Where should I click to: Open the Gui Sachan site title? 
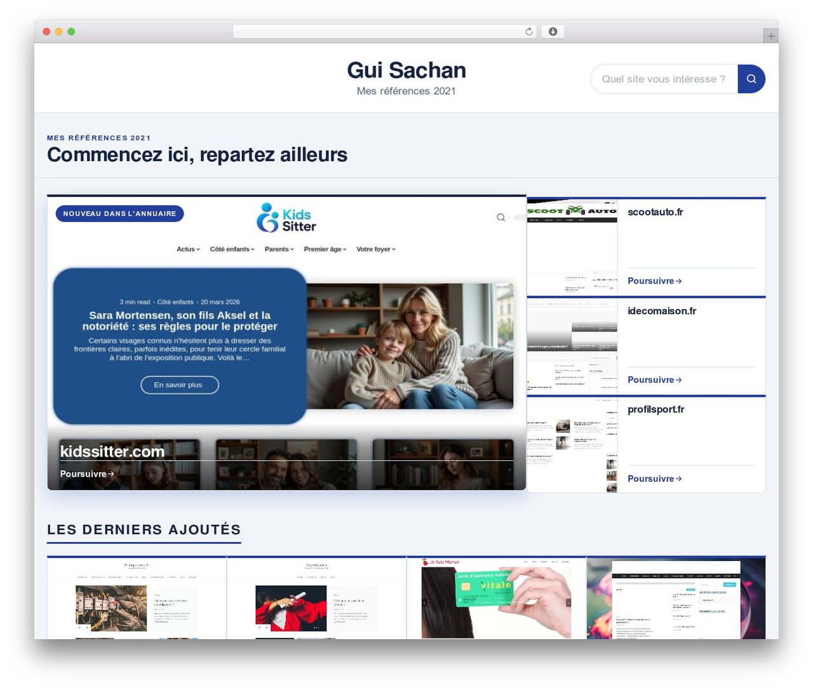tap(406, 70)
